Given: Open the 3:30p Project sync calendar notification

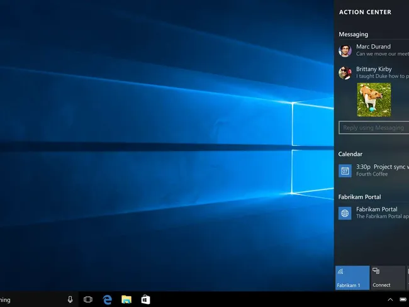Looking at the screenshot, I should tap(381, 170).
